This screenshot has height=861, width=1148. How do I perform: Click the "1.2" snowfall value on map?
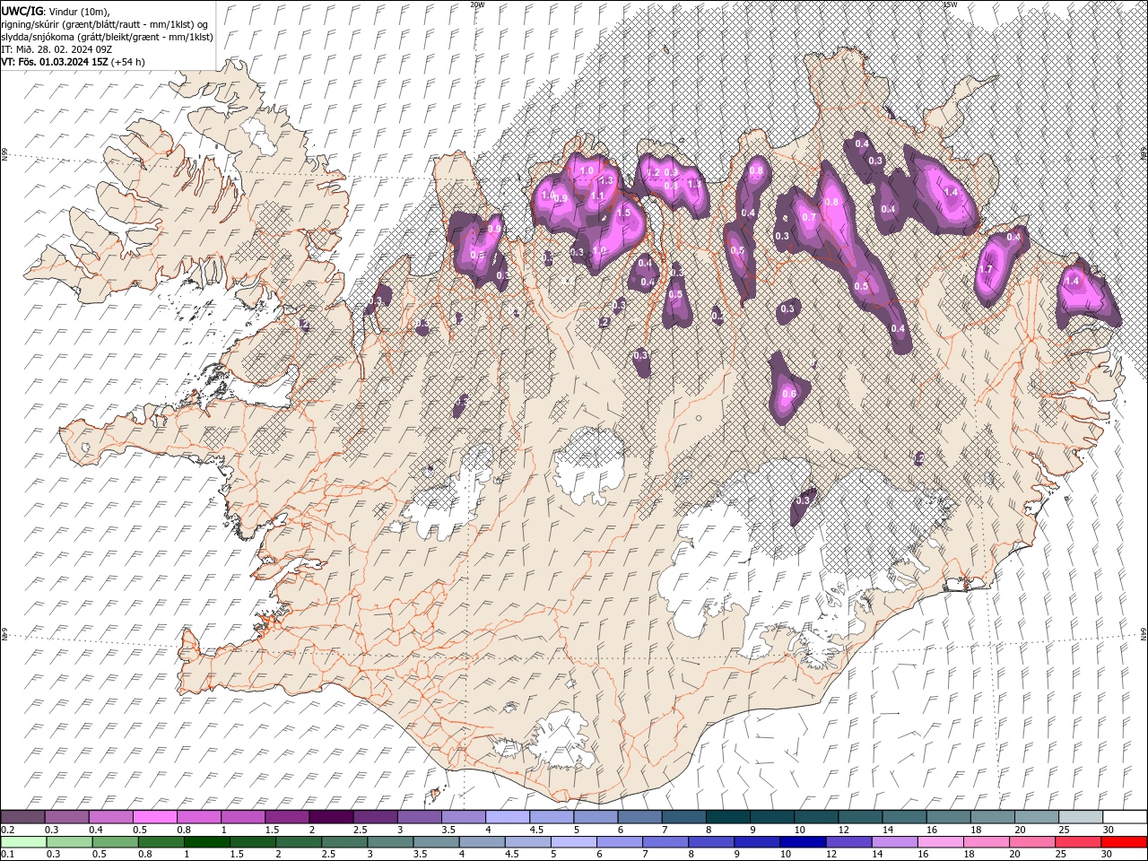[653, 172]
